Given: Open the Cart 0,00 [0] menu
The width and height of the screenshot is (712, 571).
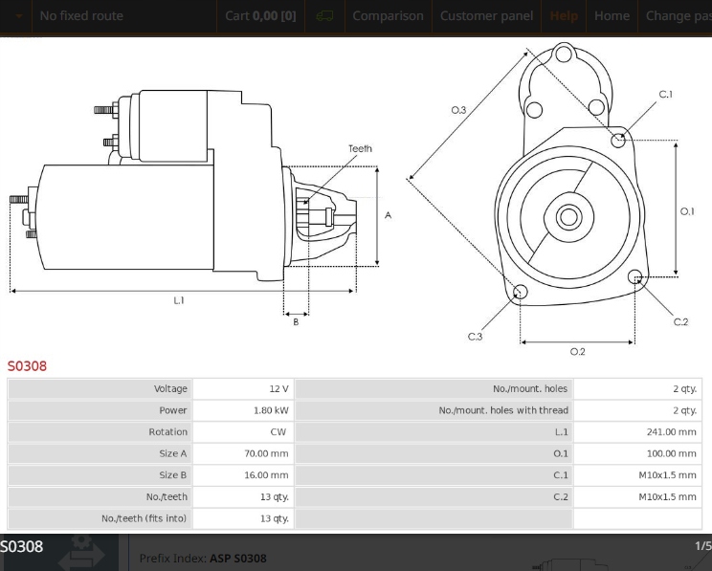Looking at the screenshot, I should (260, 16).
